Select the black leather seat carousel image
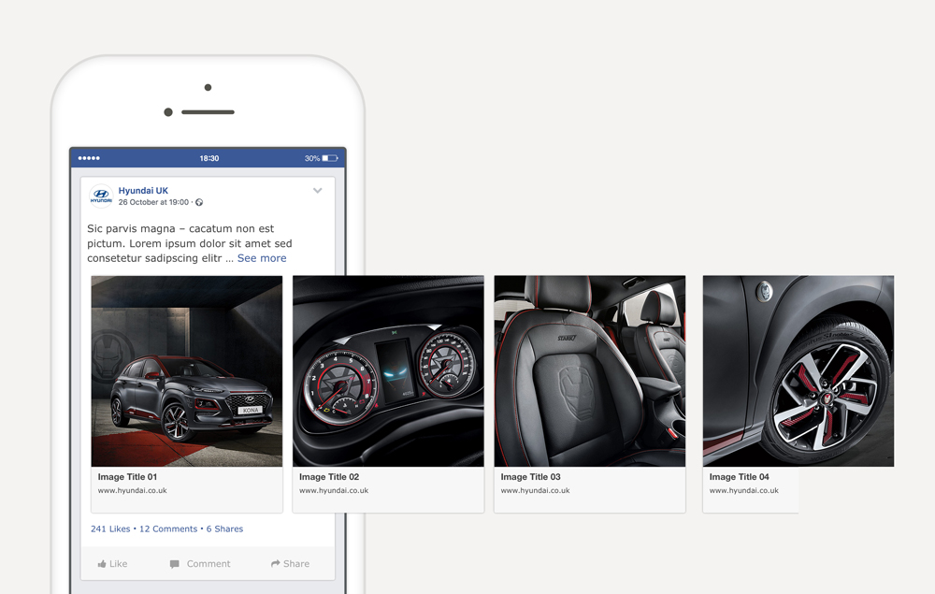The width and height of the screenshot is (935, 594). (x=590, y=371)
